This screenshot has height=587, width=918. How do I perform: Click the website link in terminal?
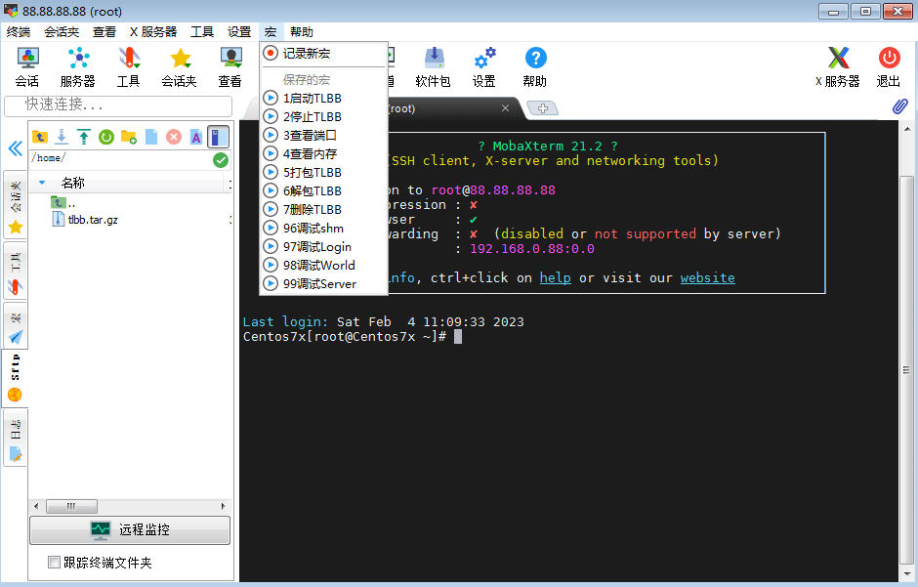pyautogui.click(x=707, y=277)
